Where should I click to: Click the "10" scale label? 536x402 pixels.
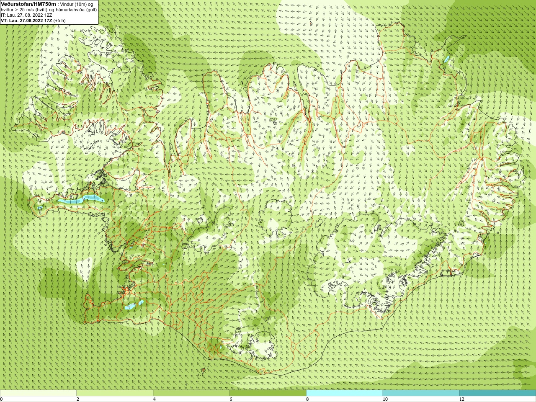(385, 399)
